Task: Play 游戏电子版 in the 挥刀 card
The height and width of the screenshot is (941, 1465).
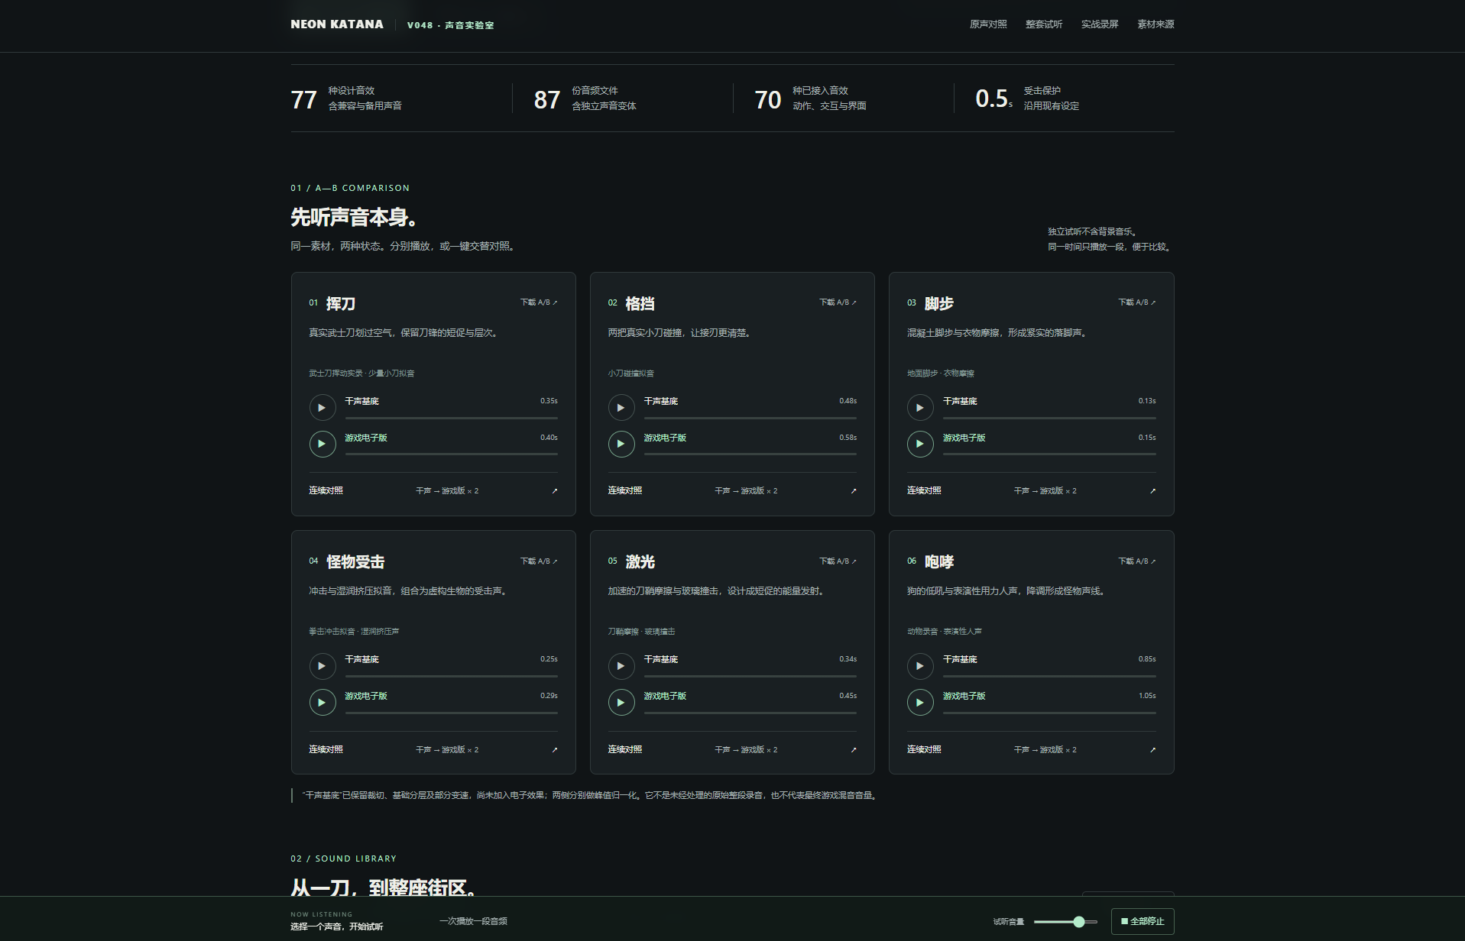Action: 322,444
